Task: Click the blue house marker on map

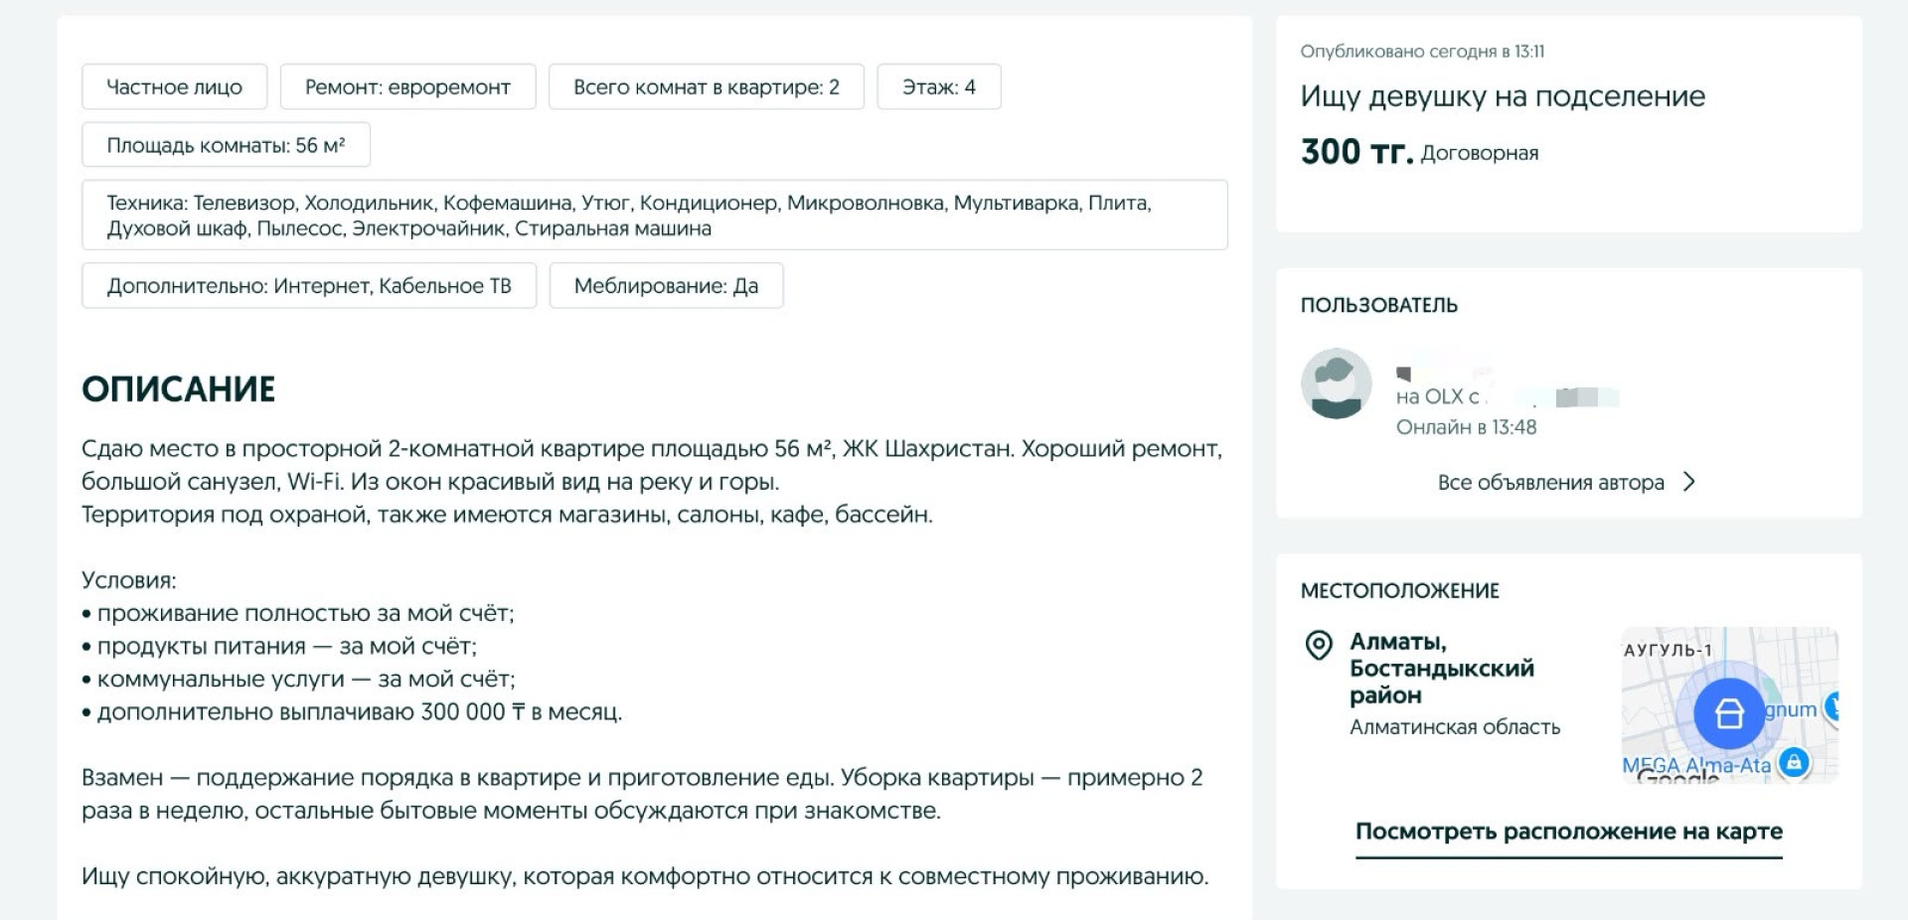Action: (1729, 713)
